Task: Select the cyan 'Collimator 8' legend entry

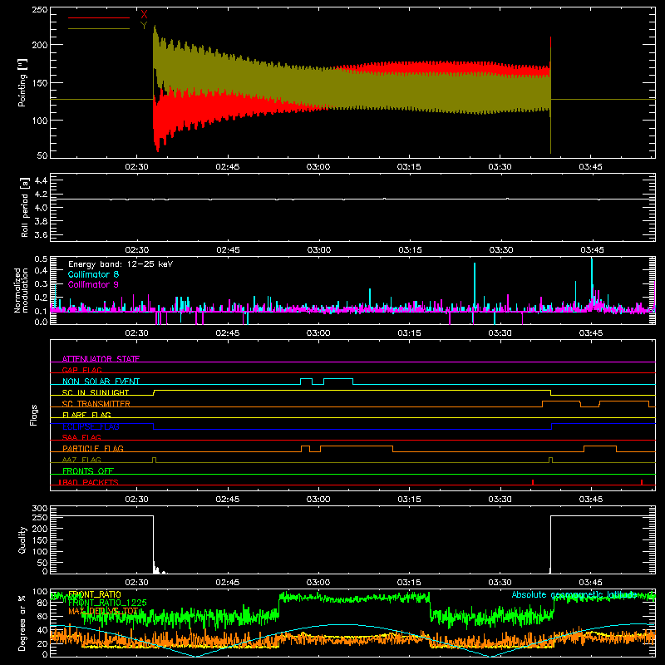Action: 93,274
